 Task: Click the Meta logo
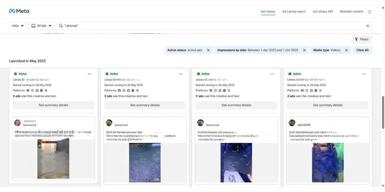19,11
